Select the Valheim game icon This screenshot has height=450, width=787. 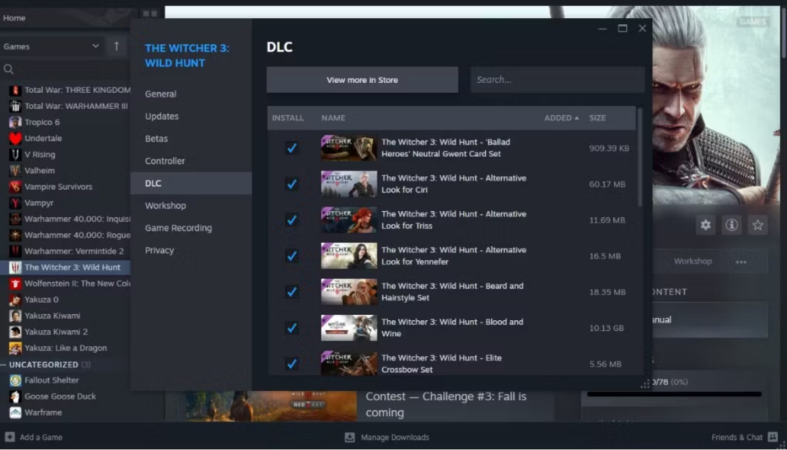click(x=15, y=171)
